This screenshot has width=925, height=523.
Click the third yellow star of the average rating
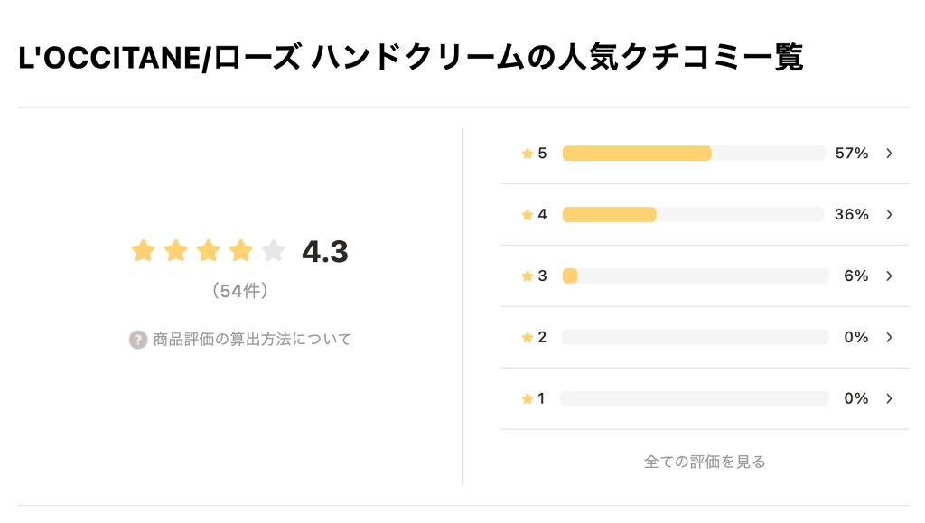coord(208,252)
